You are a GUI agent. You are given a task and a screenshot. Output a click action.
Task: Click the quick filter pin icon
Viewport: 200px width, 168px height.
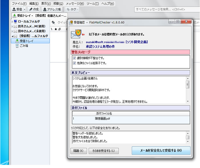[53, 22]
